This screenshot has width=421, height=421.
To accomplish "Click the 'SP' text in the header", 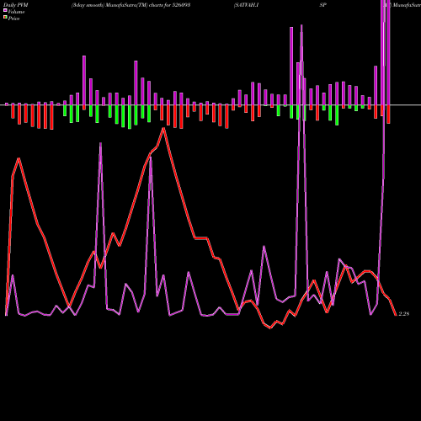I will tap(322, 5).
